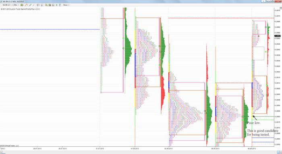Click the greyed icon after green indicators icon
This screenshot has width=282, height=154.
53,5
